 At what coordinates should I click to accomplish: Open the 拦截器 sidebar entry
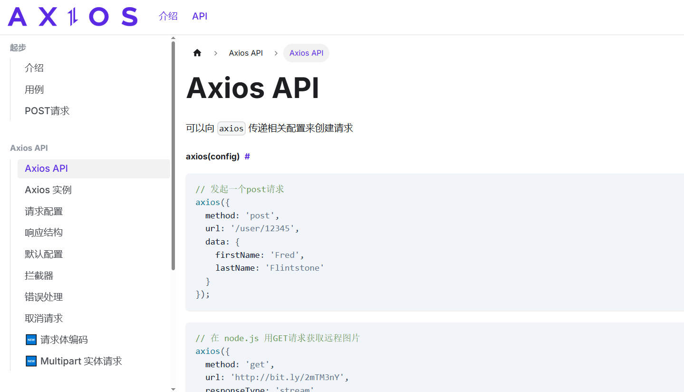click(39, 275)
